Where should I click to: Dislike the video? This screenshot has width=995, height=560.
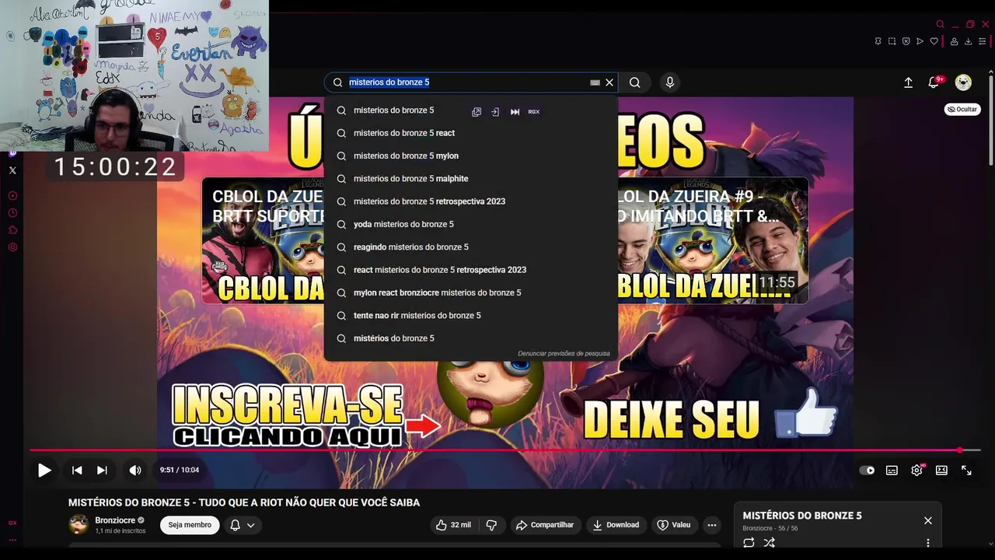coord(491,525)
